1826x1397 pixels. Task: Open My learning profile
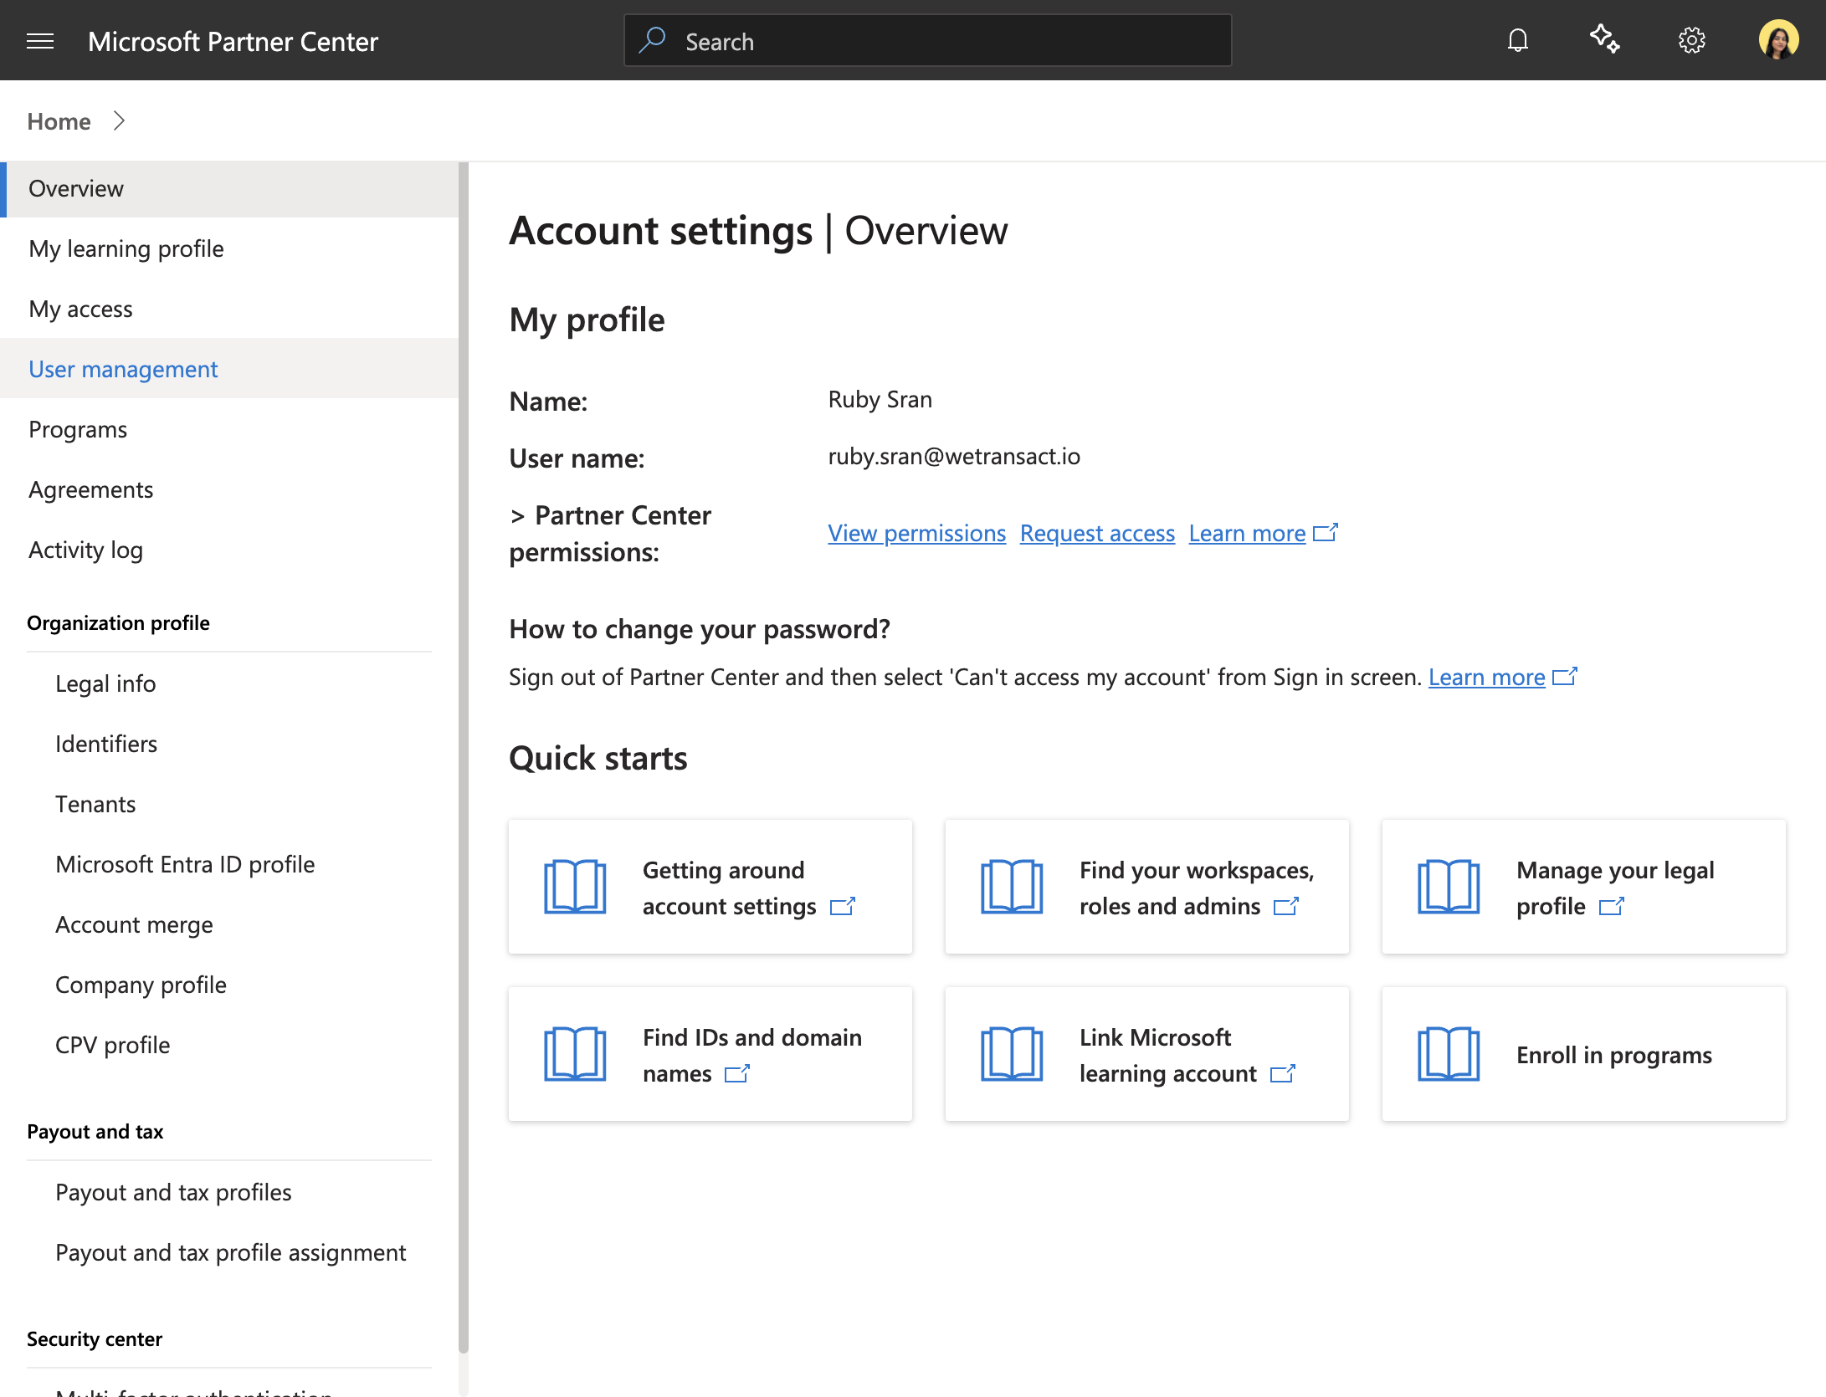pyautogui.click(x=229, y=248)
